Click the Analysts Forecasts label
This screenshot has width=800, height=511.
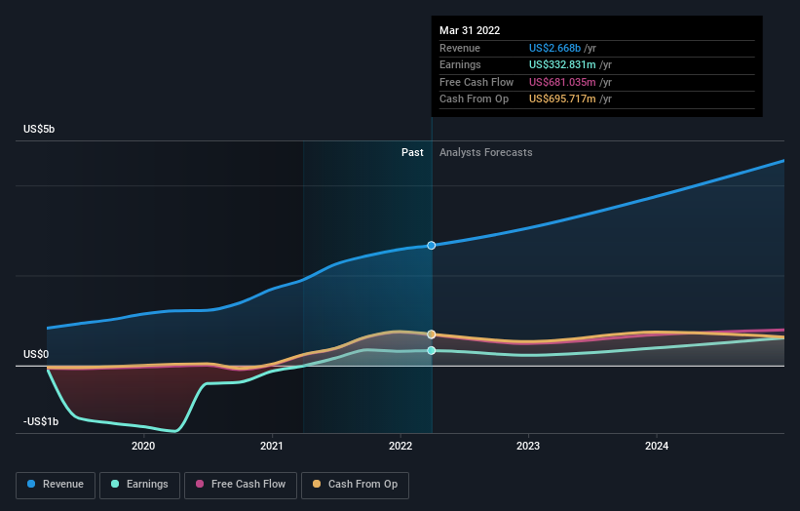tap(485, 153)
